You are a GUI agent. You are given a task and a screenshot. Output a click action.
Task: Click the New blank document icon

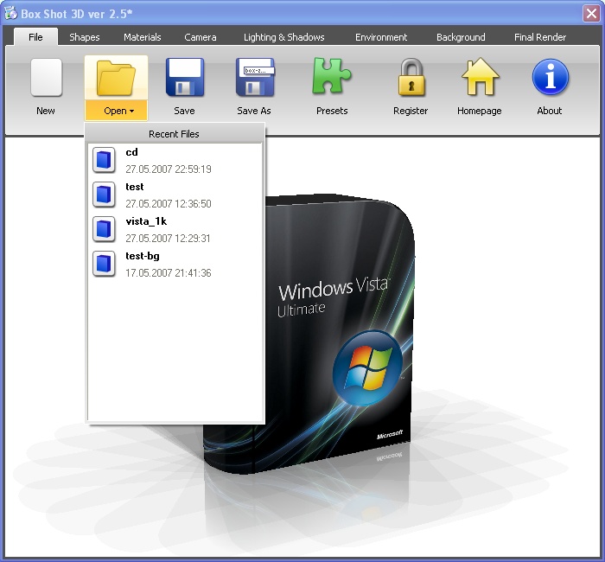pos(46,78)
